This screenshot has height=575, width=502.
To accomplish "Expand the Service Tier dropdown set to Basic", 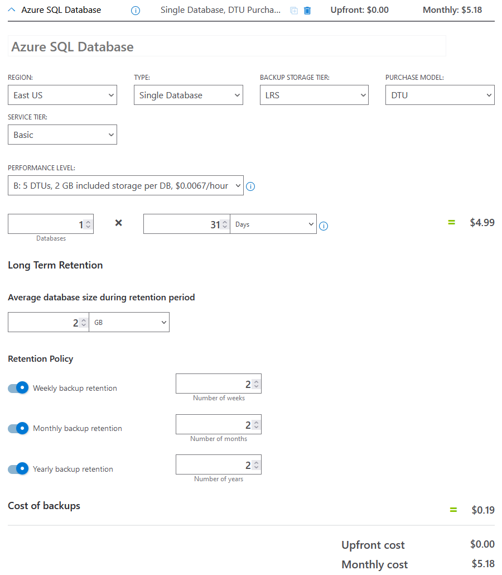I will coord(62,135).
